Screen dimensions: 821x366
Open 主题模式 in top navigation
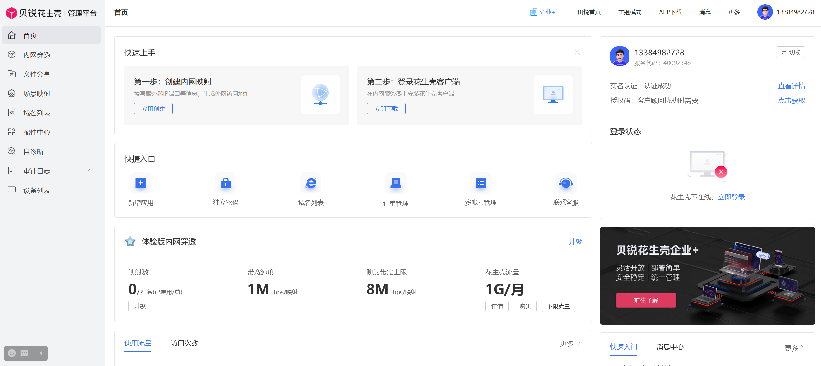pyautogui.click(x=630, y=12)
